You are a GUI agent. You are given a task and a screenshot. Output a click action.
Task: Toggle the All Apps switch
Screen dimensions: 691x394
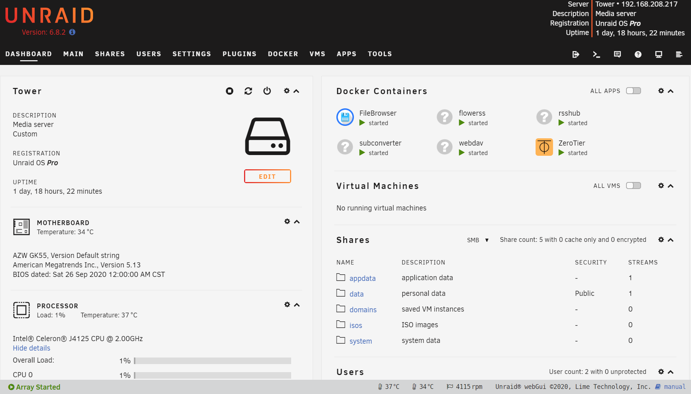[633, 91]
